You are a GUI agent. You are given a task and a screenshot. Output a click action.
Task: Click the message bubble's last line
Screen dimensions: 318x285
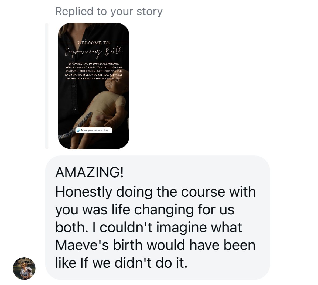[x=121, y=263]
